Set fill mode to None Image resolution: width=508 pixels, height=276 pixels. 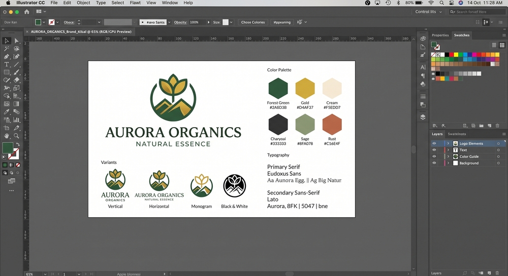tap(18, 165)
